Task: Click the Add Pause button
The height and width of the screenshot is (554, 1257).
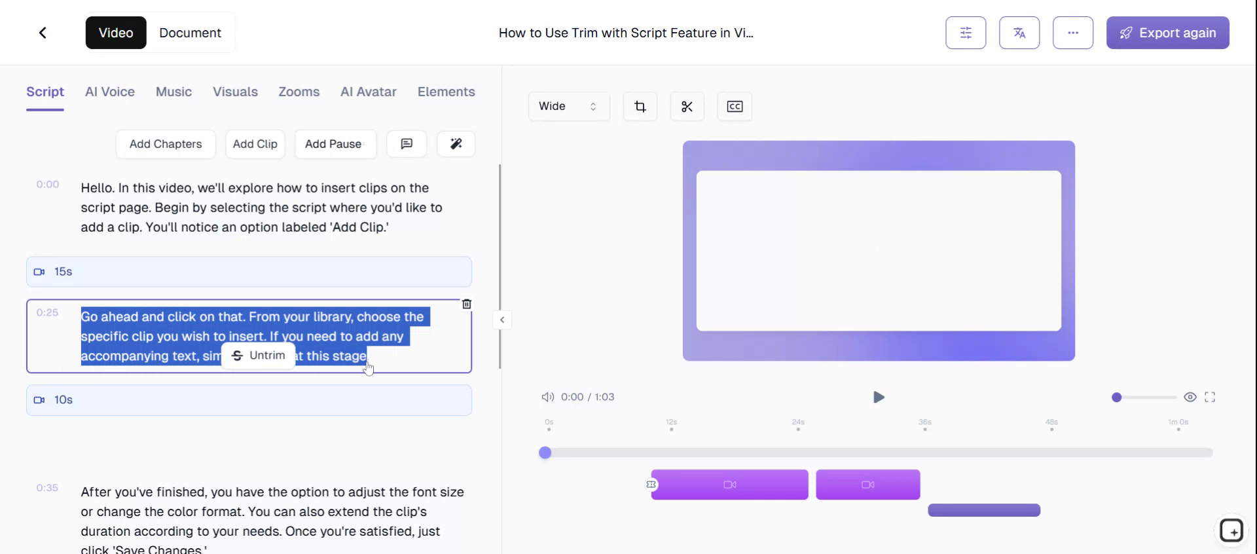Action: coord(335,144)
